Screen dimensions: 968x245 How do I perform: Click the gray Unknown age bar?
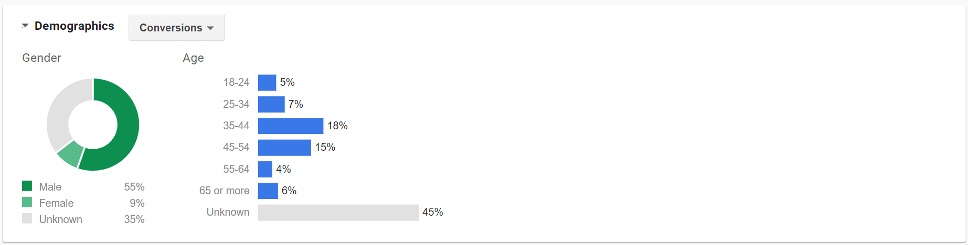pyautogui.click(x=338, y=213)
